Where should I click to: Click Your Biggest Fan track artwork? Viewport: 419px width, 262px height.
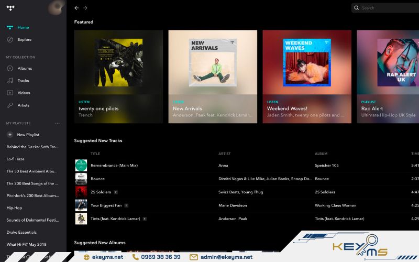[x=81, y=205]
